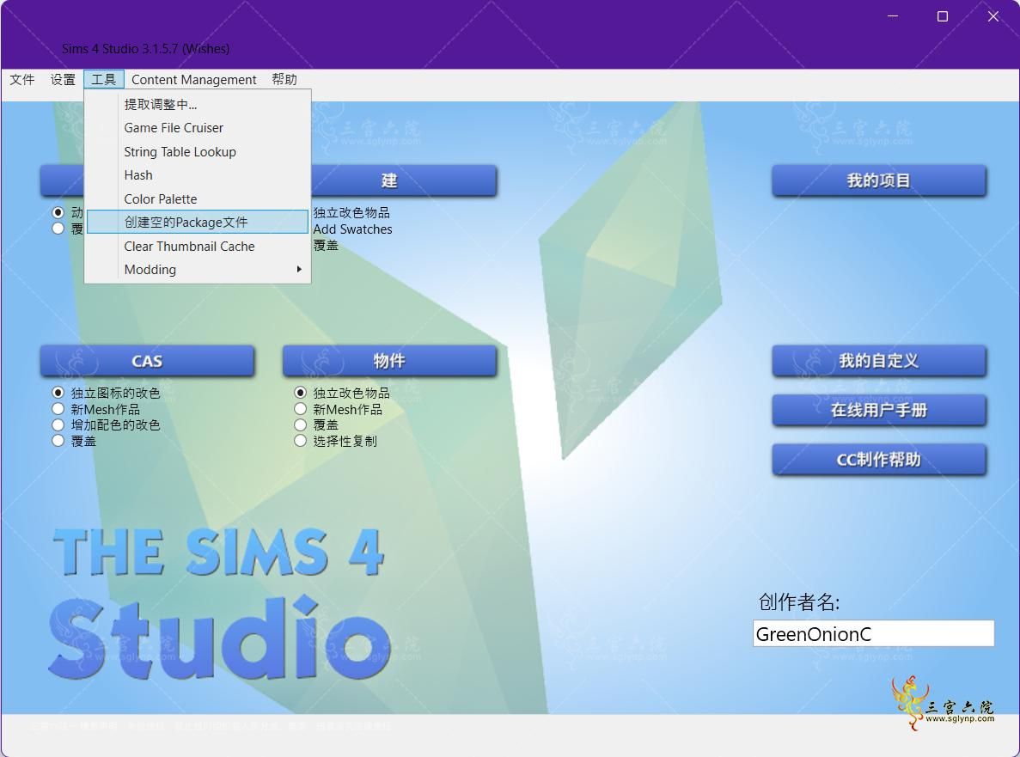Open 我的自定义
Image resolution: width=1020 pixels, height=757 pixels.
[x=879, y=361]
